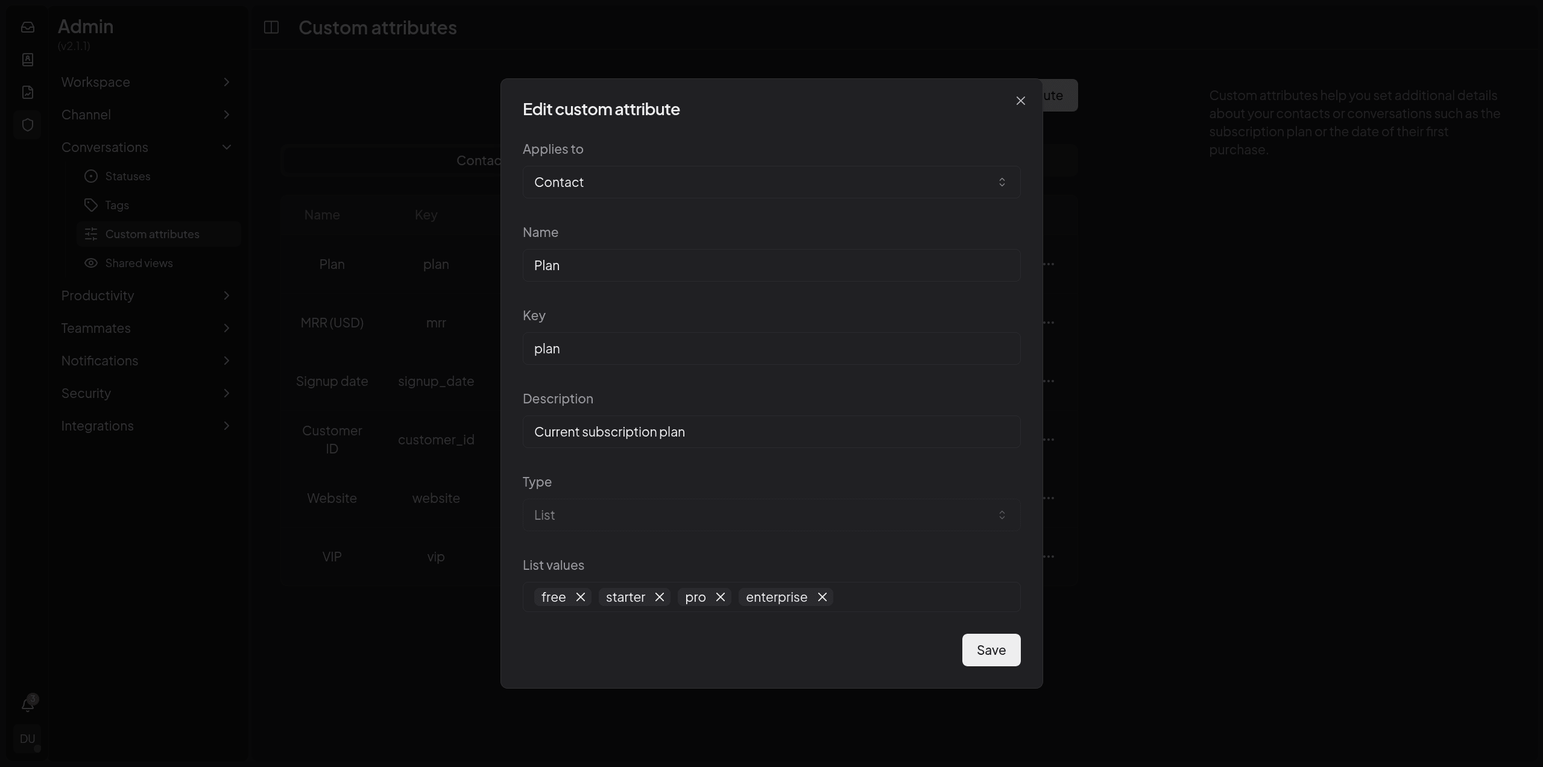This screenshot has width=1543, height=767.
Task: Open the inbox icon in left rail
Action: (x=28, y=27)
